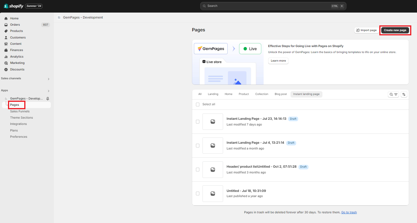Click the Search input field
This screenshot has width=417, height=223.
(268, 6)
